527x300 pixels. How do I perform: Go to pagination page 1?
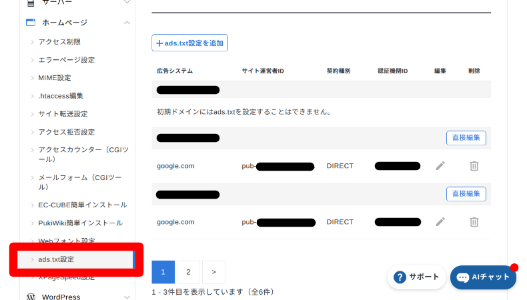(163, 272)
